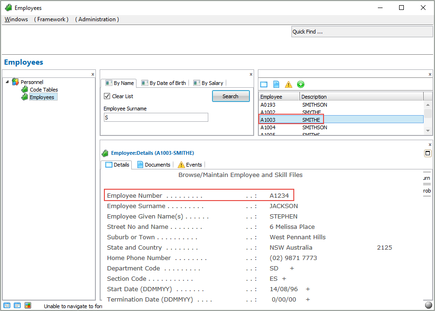Collapse the Personnel tree node

click(7, 82)
